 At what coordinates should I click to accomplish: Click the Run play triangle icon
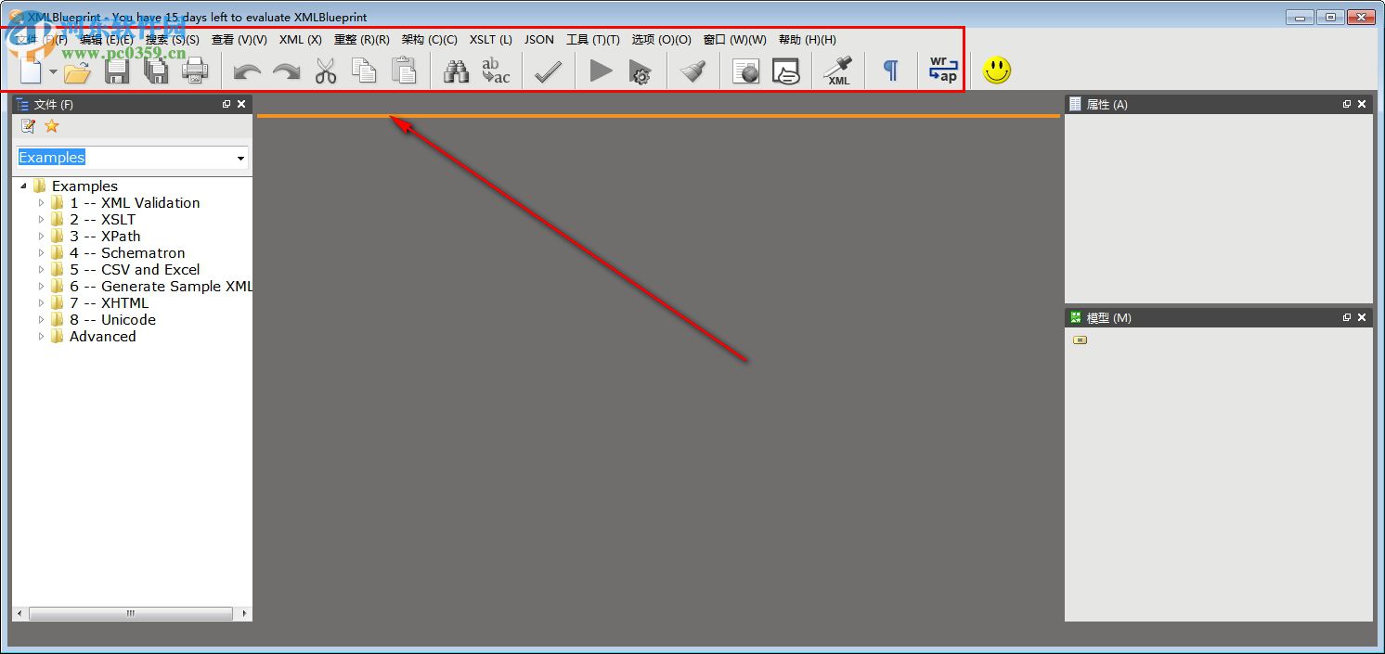[602, 71]
